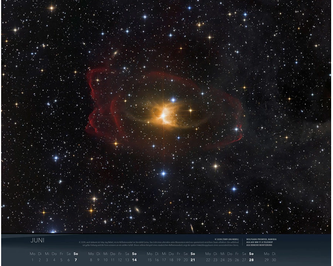
Task: Select Sunday date 7 in the calendar
Action: click(76, 260)
